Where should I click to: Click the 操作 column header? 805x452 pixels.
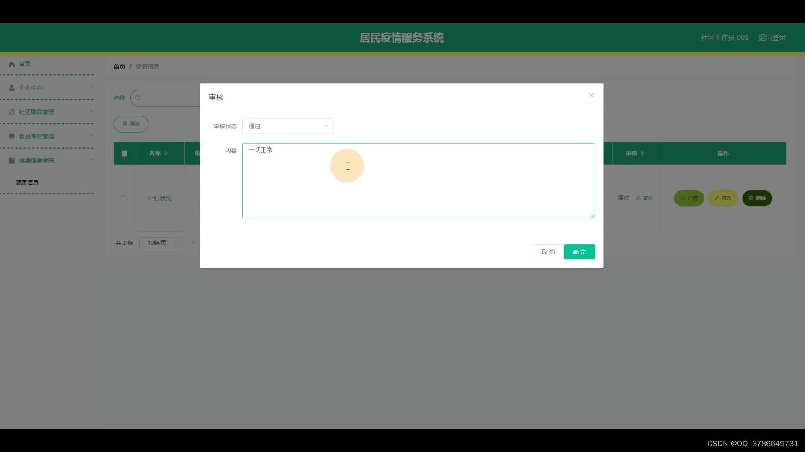[723, 154]
